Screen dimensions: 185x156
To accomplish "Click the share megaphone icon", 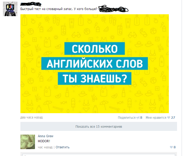I will [x=138, y=118].
